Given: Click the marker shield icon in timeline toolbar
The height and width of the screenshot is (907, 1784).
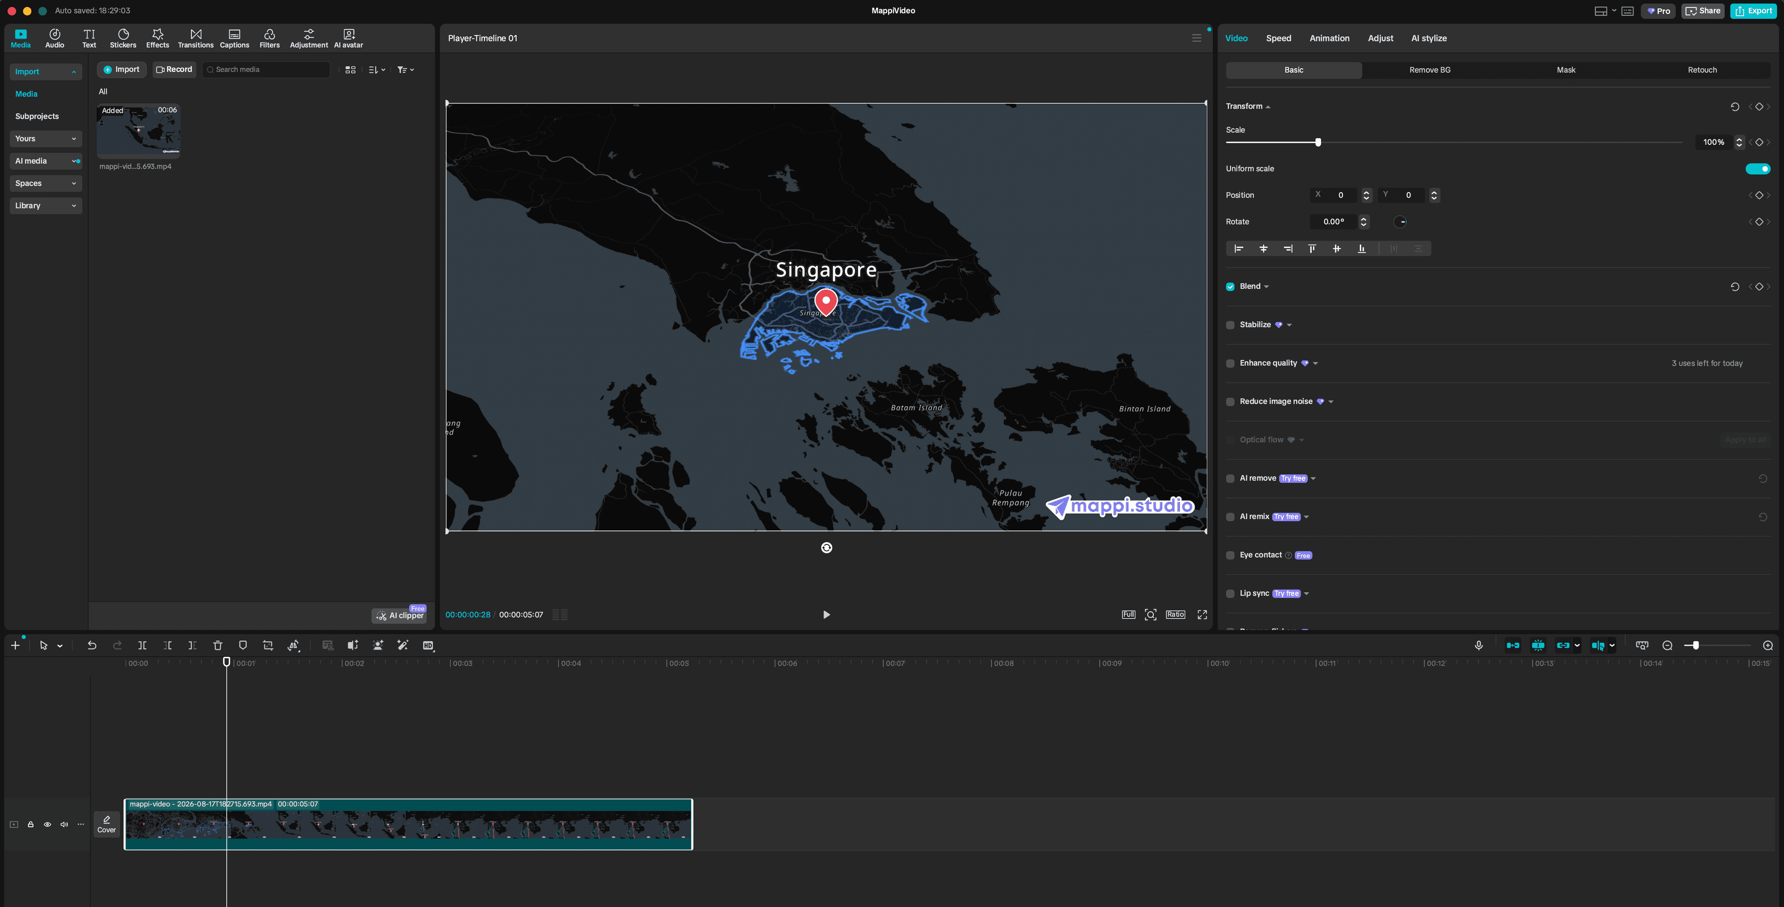Looking at the screenshot, I should (x=243, y=646).
